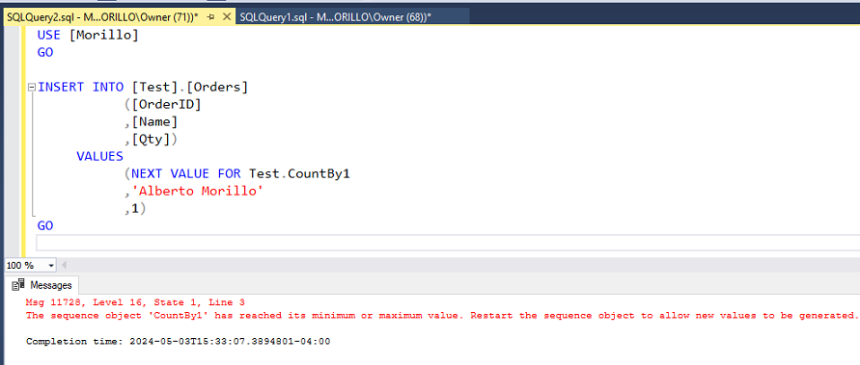Open the SQLQuery1.sql query tab

[x=335, y=17]
